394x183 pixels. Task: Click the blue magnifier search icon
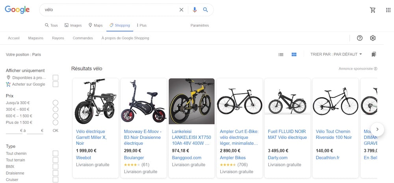tap(205, 10)
